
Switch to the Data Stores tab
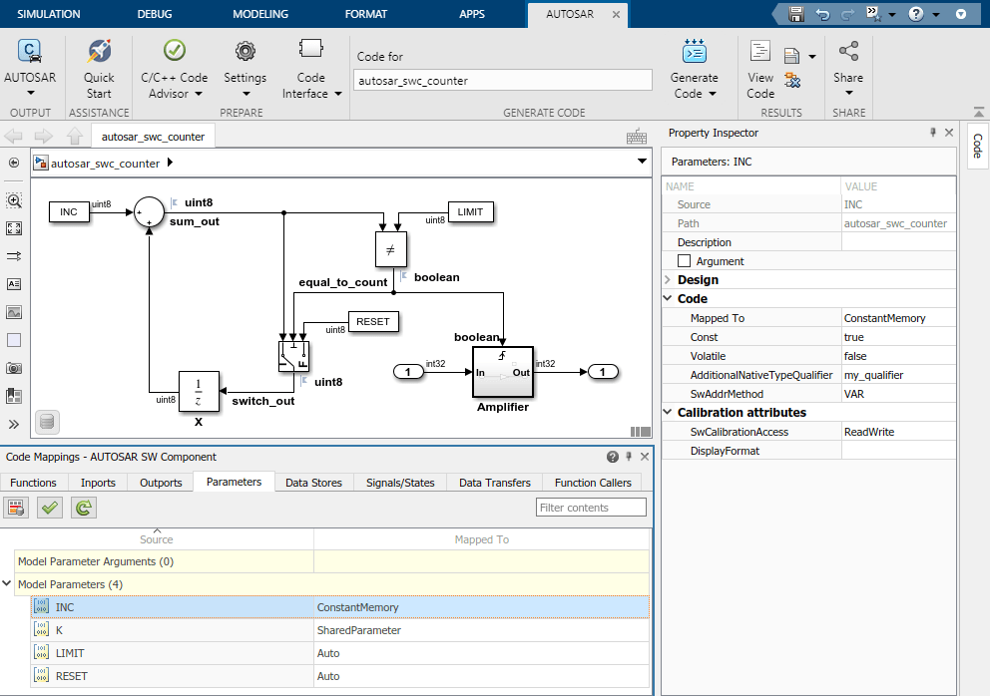[x=313, y=483]
